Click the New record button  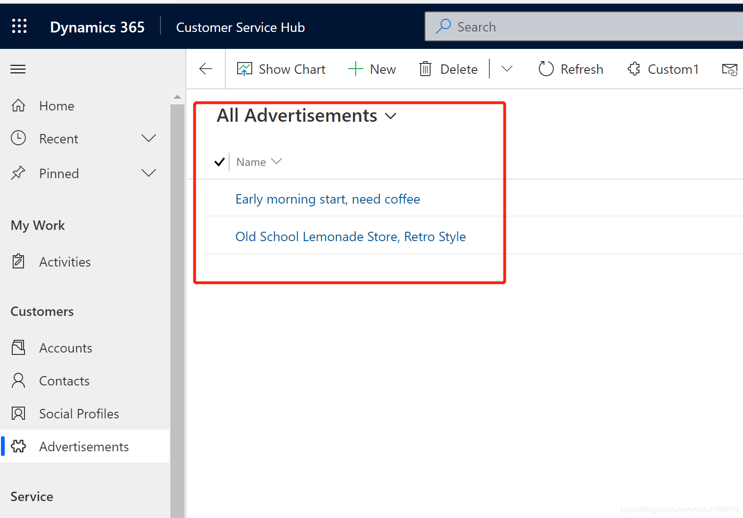372,69
